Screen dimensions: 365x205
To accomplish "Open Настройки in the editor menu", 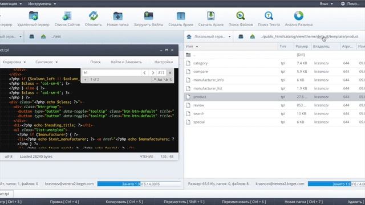I will [x=164, y=62].
